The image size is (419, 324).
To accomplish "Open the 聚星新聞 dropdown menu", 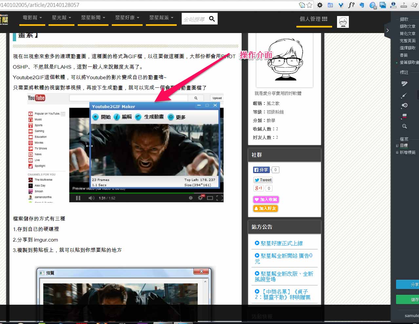I will (x=93, y=18).
